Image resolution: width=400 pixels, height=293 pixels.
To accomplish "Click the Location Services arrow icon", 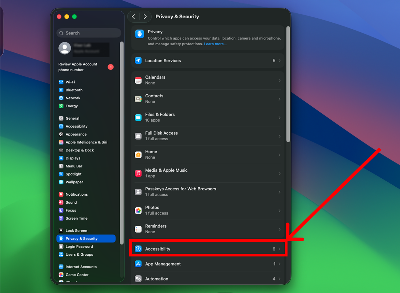I will [x=138, y=61].
